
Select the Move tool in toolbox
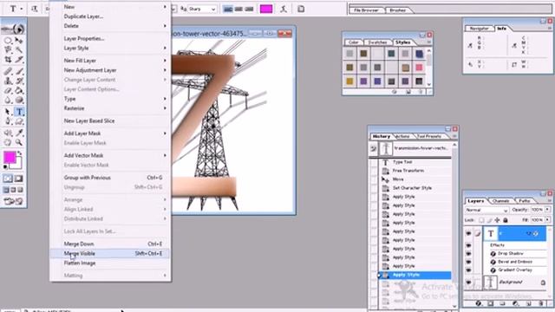(19, 41)
